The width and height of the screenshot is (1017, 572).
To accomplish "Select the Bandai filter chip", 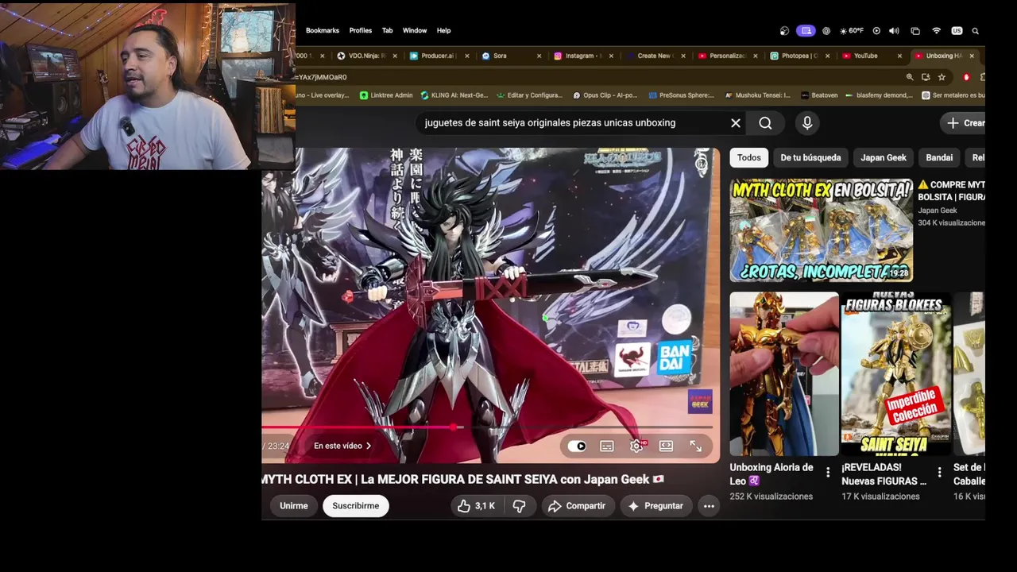I will [x=939, y=157].
